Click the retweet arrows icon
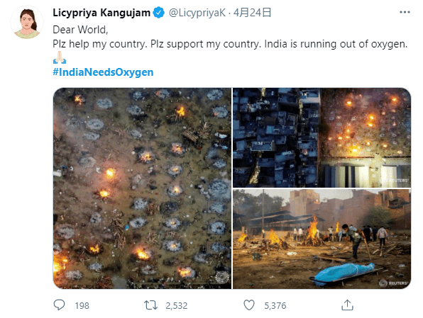 tap(150, 305)
